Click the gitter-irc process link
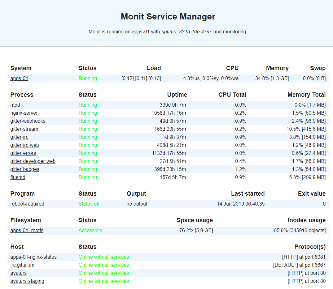This screenshot has height=289, width=333. 19,137
